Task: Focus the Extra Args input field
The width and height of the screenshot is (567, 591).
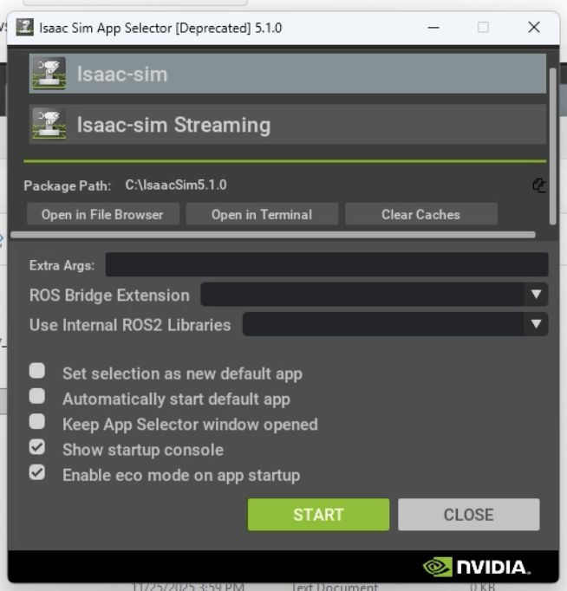Action: [327, 264]
